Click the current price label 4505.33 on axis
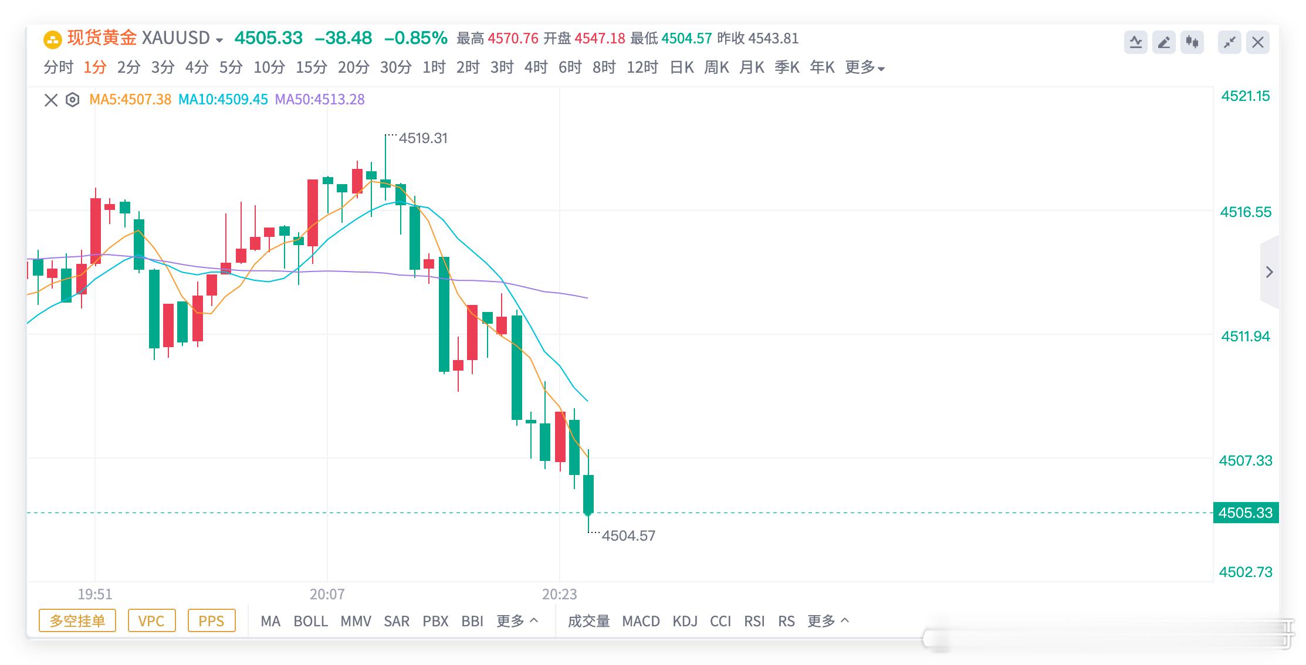 tap(1246, 513)
